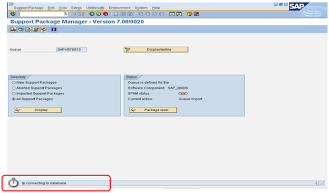Open the Support Package menu
Image resolution: width=329 pixels, height=193 pixels.
[x=28, y=8]
